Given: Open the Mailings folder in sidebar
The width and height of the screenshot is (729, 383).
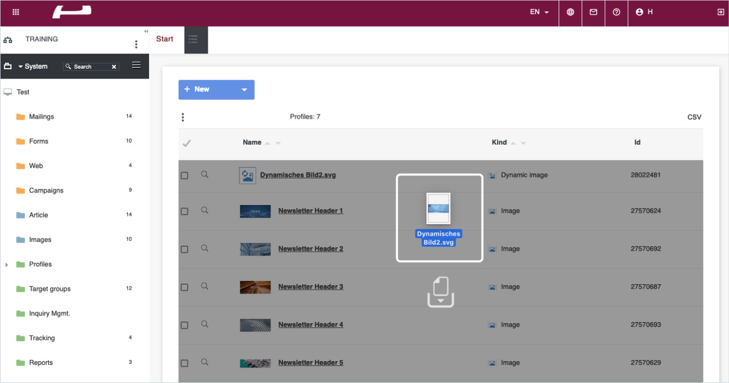Looking at the screenshot, I should [x=41, y=117].
